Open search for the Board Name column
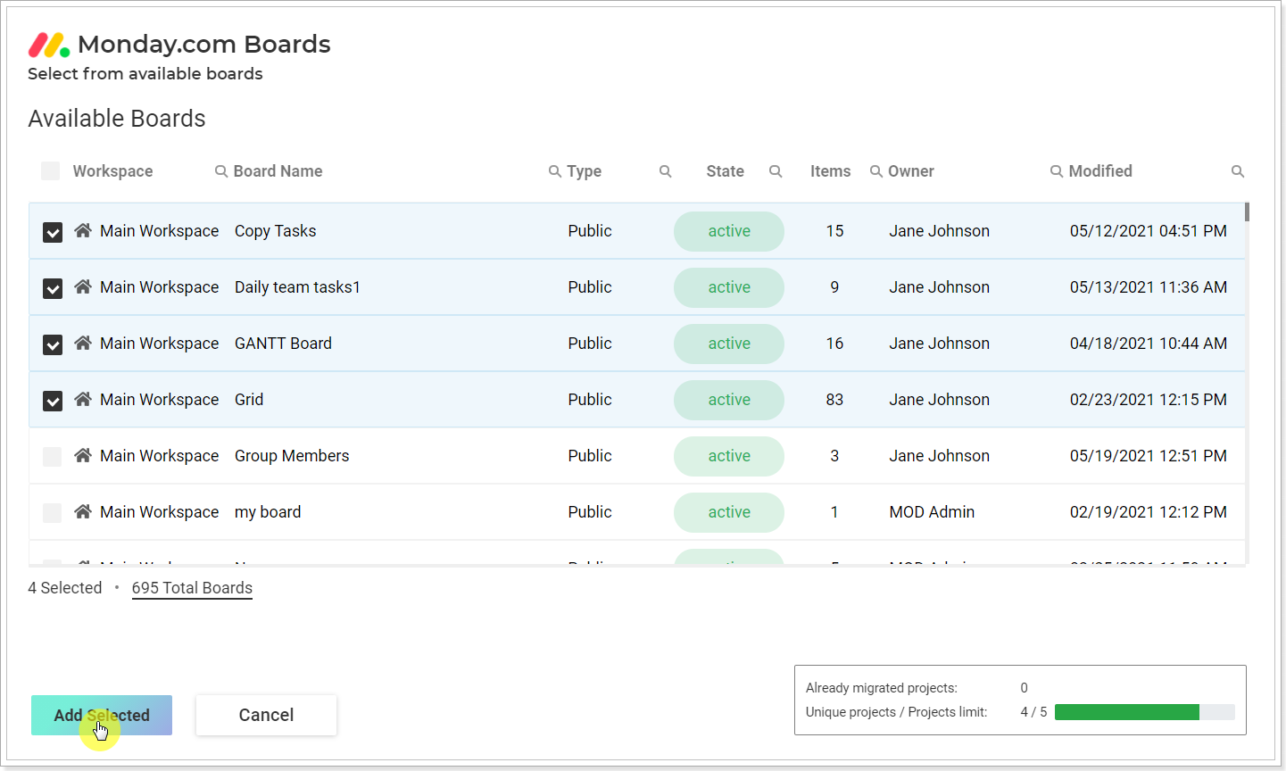Image resolution: width=1286 pixels, height=771 pixels. [x=220, y=170]
